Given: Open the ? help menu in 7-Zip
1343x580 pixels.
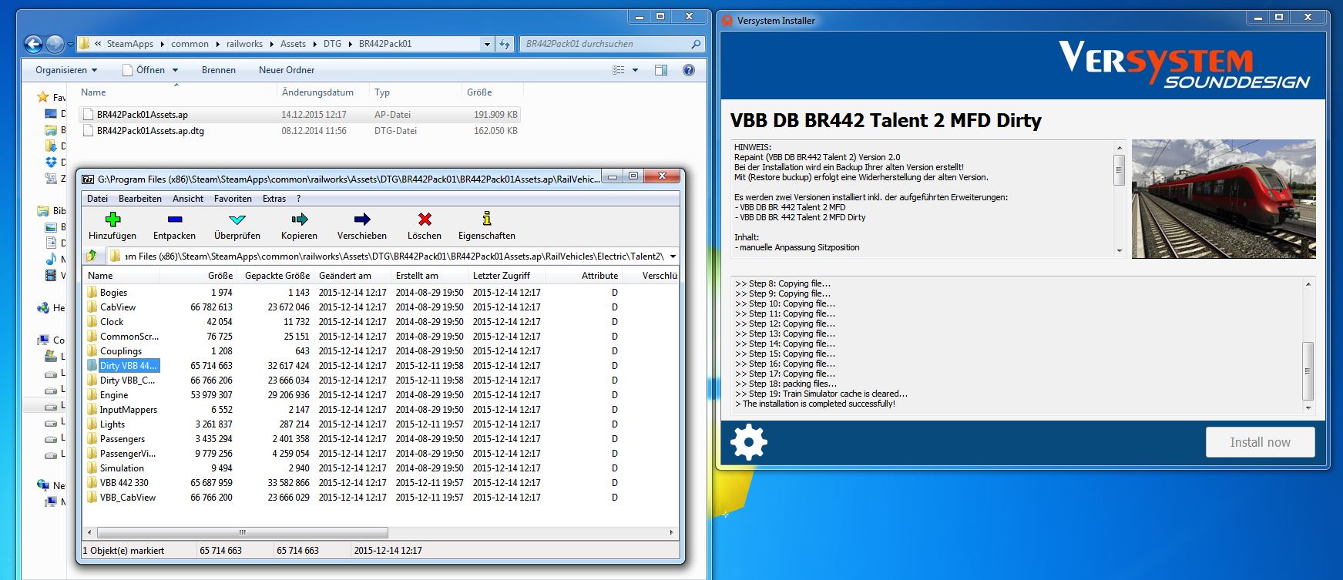Looking at the screenshot, I should [299, 199].
